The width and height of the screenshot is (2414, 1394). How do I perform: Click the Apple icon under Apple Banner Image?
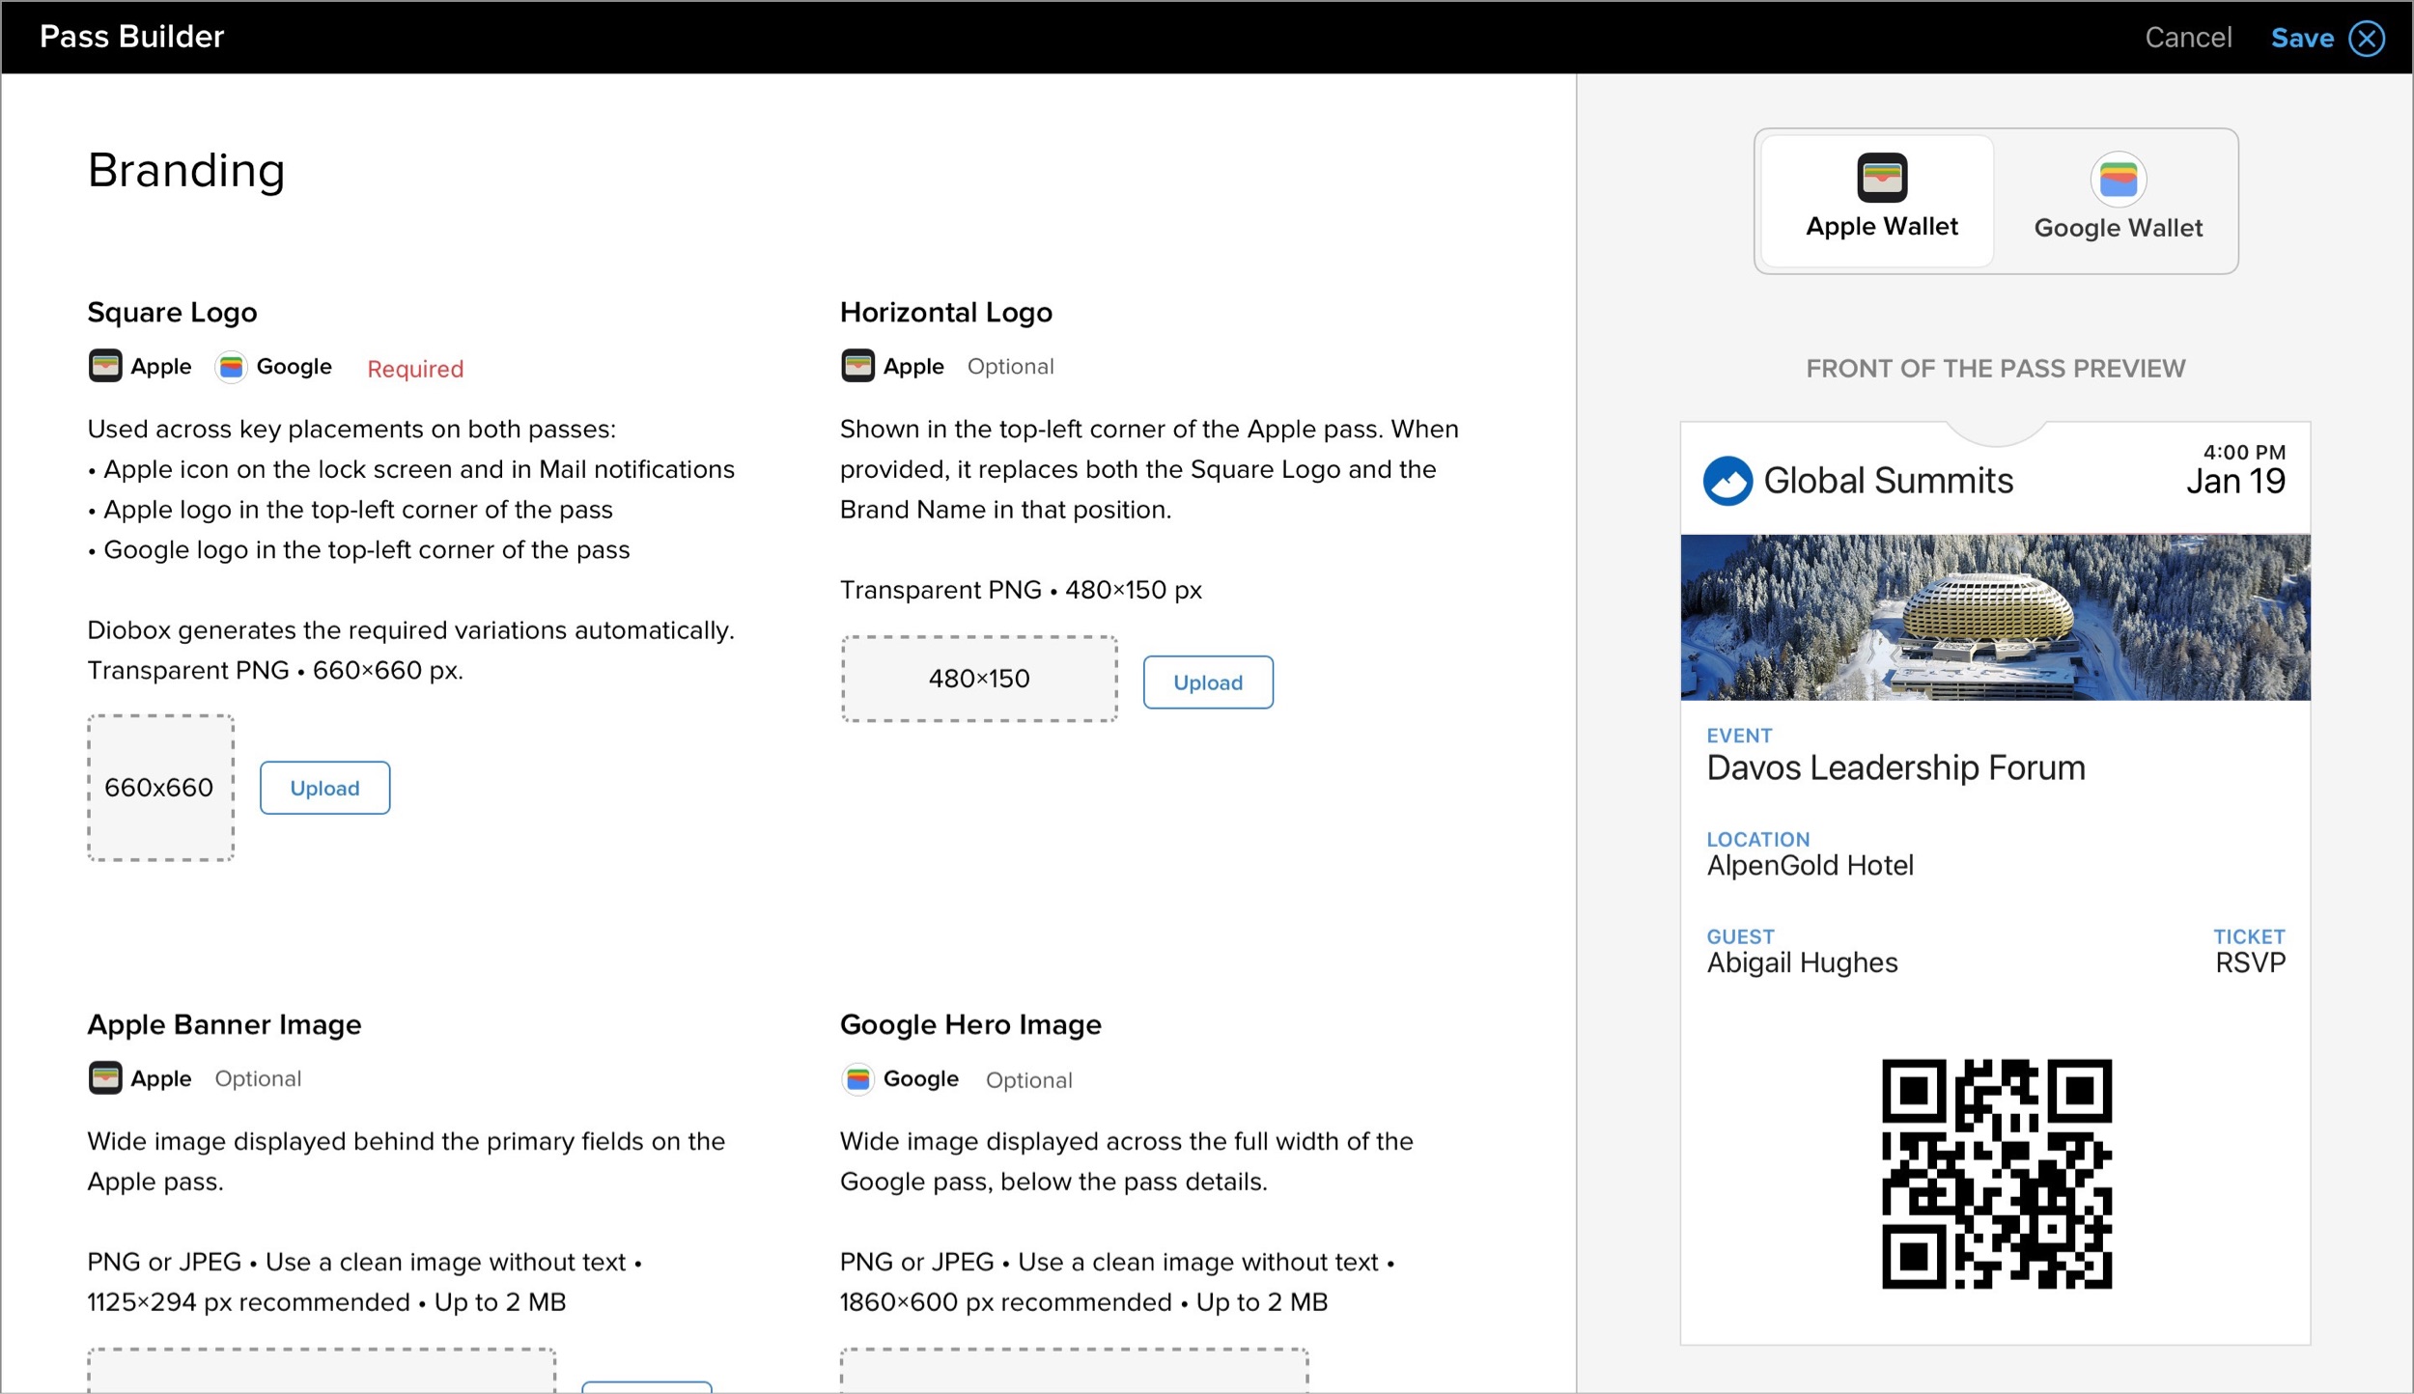tap(105, 1078)
